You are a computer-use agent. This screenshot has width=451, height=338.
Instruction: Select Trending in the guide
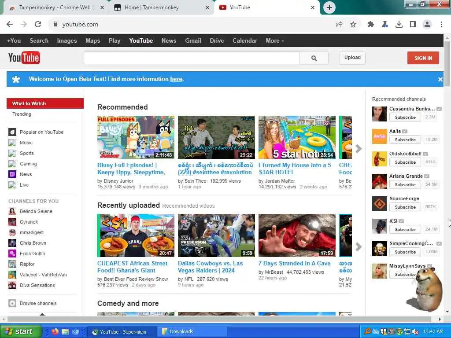(22, 114)
